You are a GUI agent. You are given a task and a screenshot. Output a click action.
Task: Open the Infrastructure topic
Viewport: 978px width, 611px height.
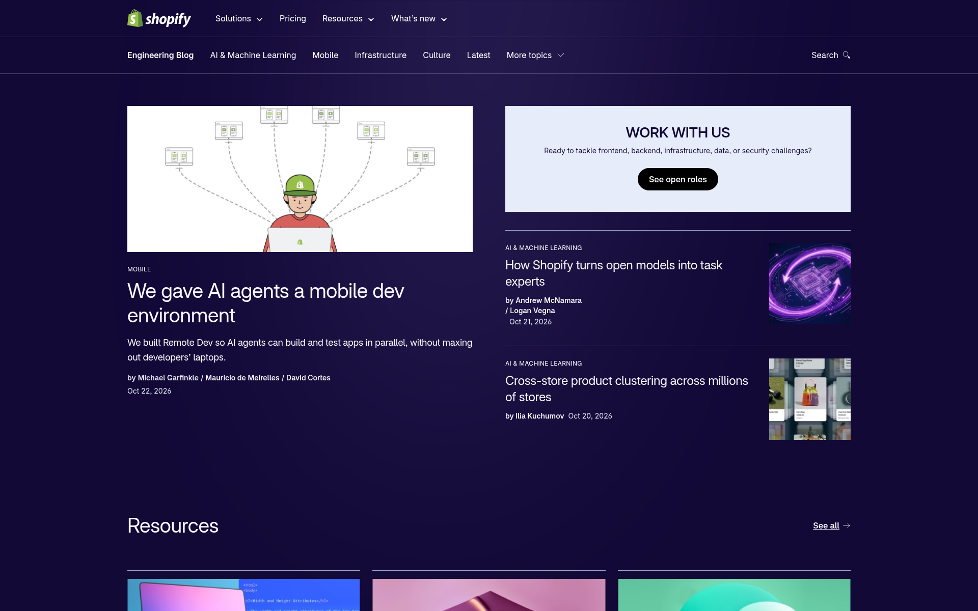point(381,55)
